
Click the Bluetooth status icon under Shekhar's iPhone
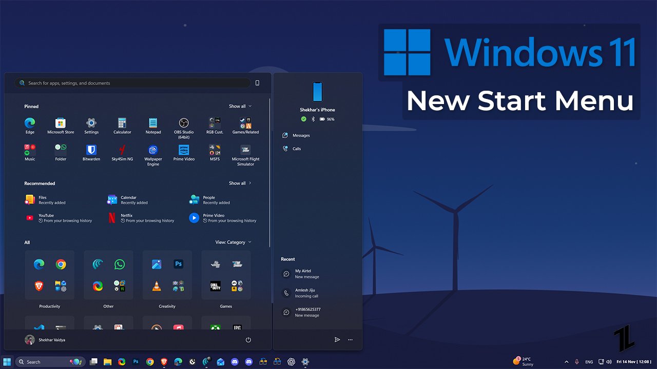click(x=314, y=119)
